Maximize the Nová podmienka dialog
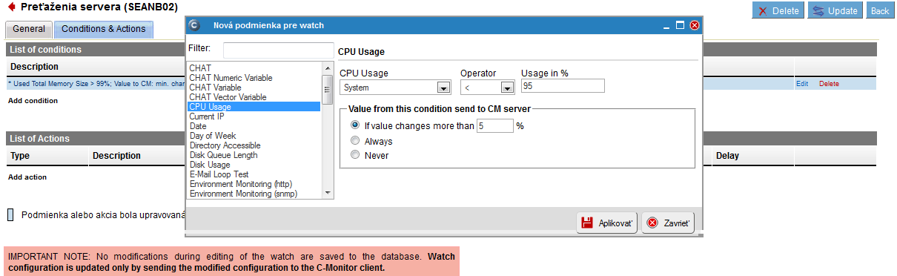The width and height of the screenshot is (897, 276). tap(681, 25)
